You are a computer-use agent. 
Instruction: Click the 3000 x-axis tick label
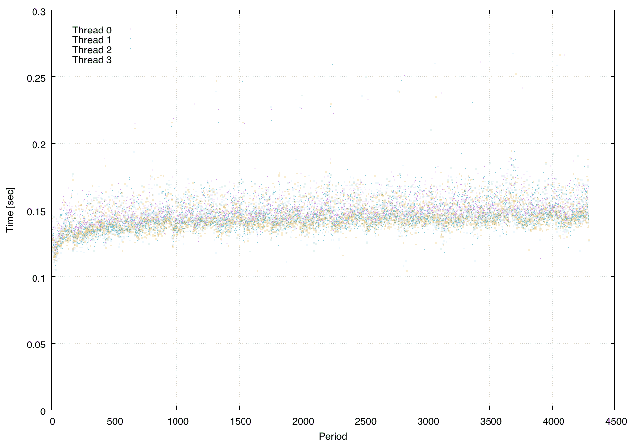pyautogui.click(x=427, y=421)
